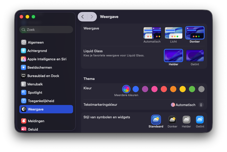Click the back navigation arrow
The width and height of the screenshot is (227, 152).
point(83,17)
